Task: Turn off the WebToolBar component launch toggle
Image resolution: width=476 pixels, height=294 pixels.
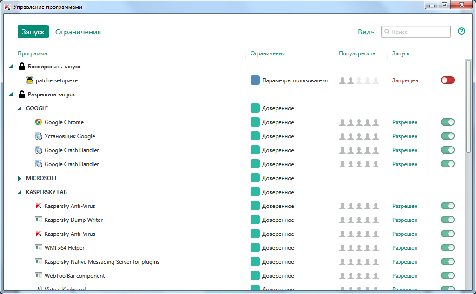Action: click(447, 276)
